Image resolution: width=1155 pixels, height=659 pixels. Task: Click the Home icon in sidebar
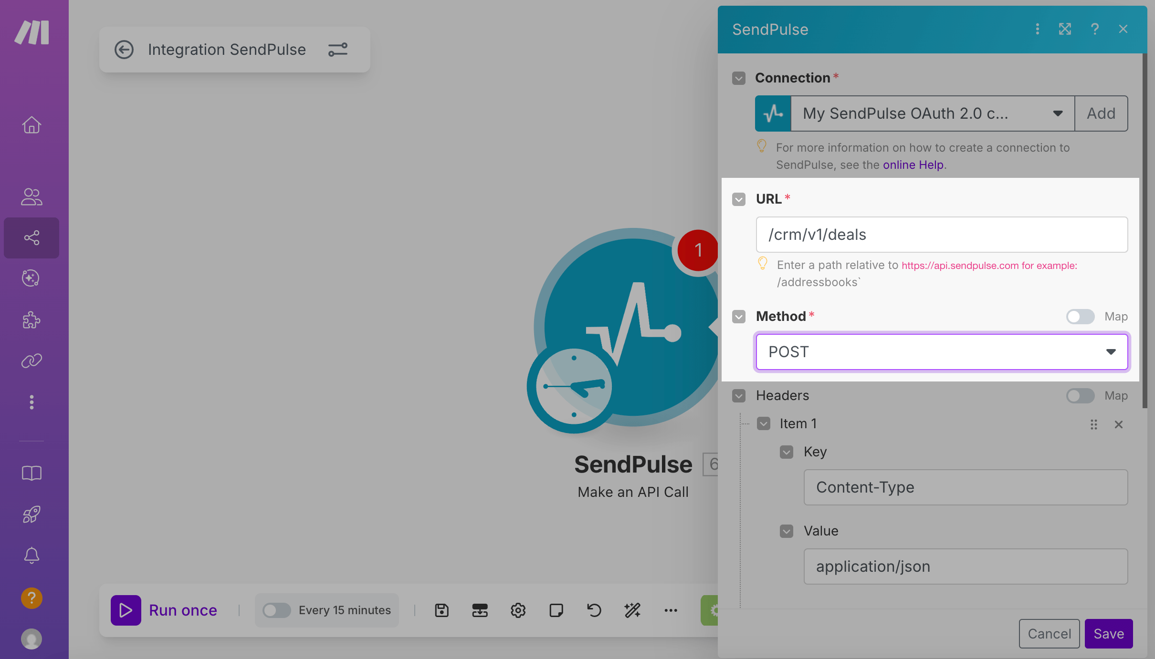click(31, 125)
